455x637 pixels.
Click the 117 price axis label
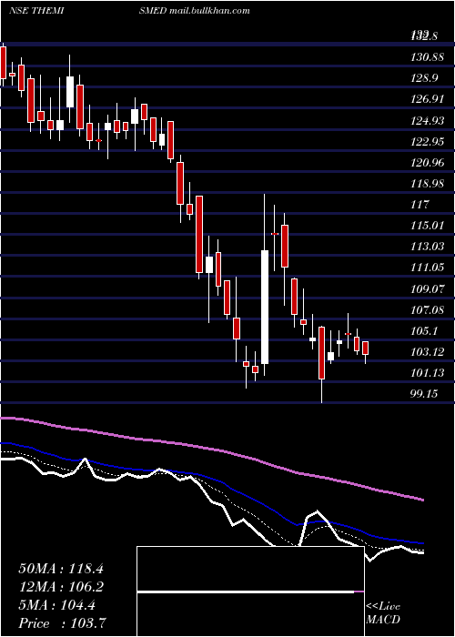coord(420,205)
